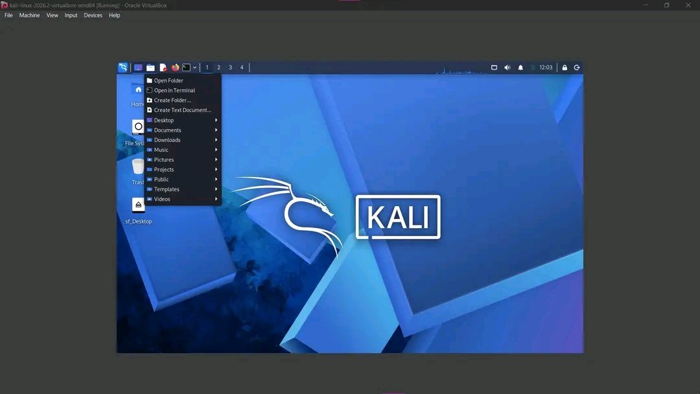Viewport: 700px width, 394px height.
Task: Switch to workspace 1
Action: (x=207, y=67)
